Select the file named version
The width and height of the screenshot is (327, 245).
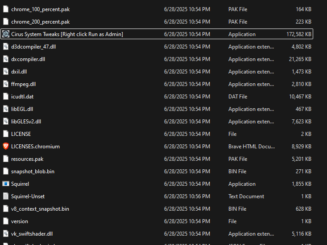click(20, 221)
